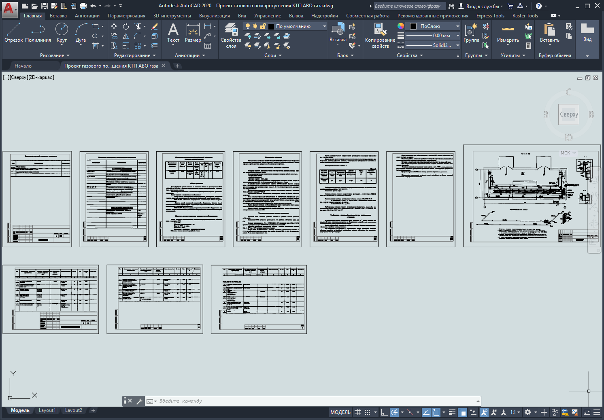
Task: Toggle ortho mode in status bar
Action: tap(384, 412)
